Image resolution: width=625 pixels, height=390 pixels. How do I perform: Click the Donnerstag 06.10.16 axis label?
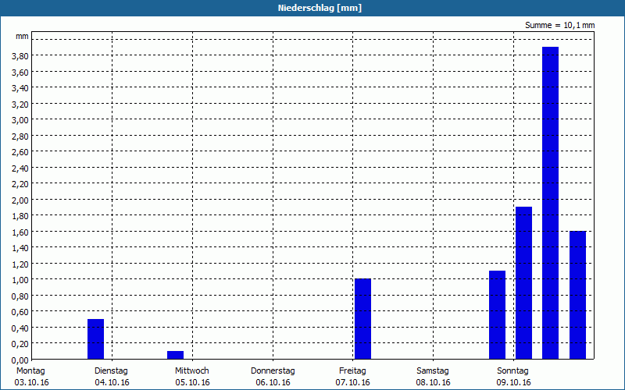click(x=273, y=377)
